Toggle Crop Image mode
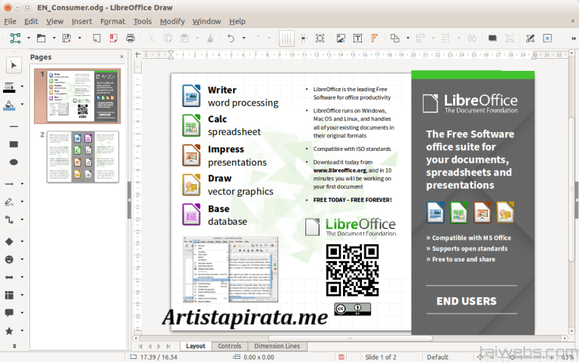Screen dimensions: 579x362 click(509, 38)
